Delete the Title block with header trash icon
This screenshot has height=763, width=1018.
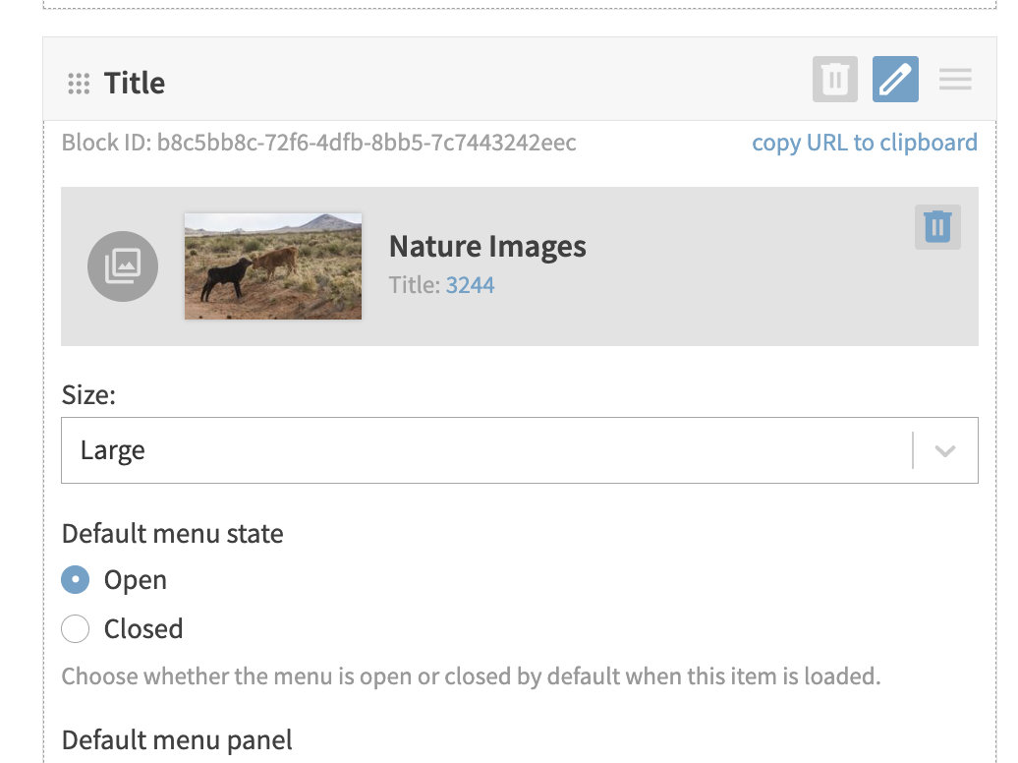835,80
